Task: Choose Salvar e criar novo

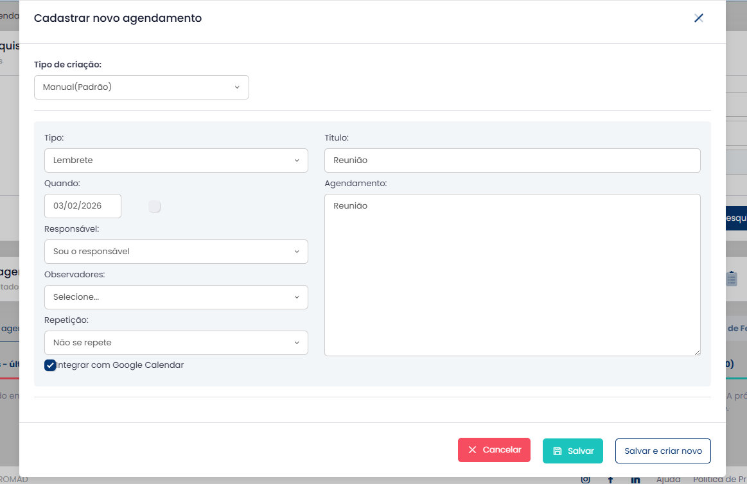Action: click(663, 451)
